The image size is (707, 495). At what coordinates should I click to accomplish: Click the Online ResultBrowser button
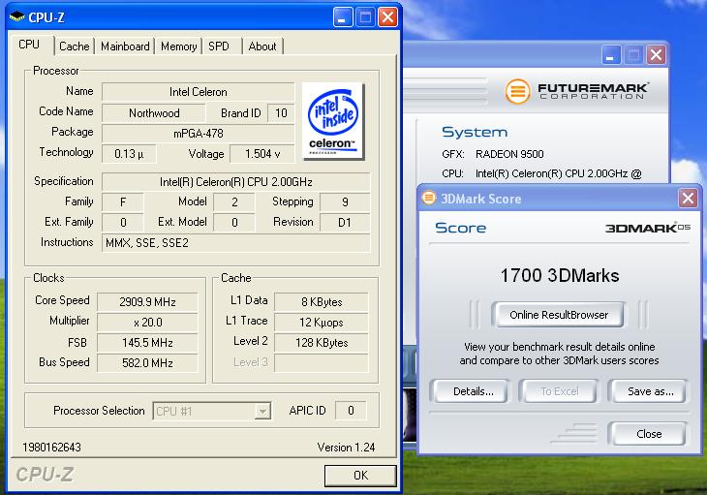click(x=559, y=315)
